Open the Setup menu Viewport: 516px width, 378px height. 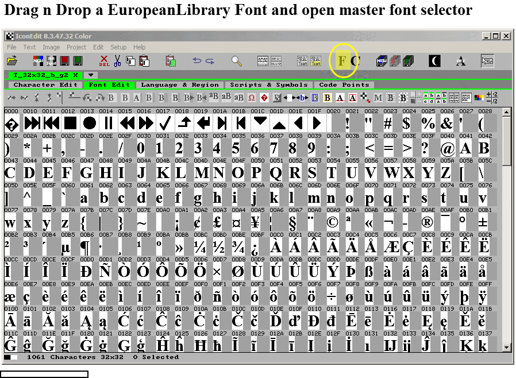[x=118, y=47]
